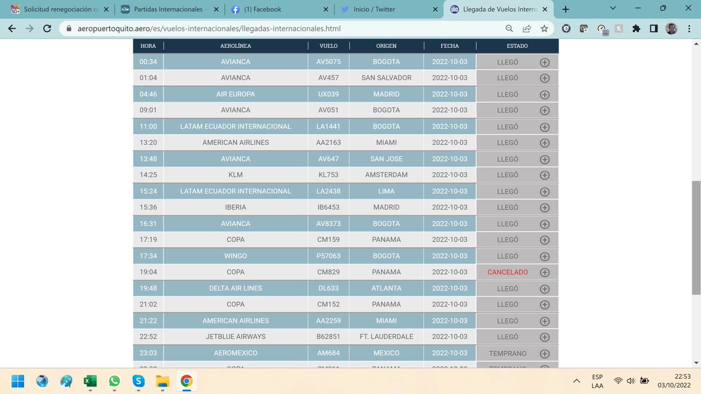The width and height of the screenshot is (701, 394).
Task: Open Excel from the taskbar
Action: pos(90,381)
